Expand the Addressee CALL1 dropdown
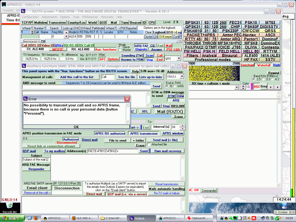Screen dimensions: 296x222 (x=182, y=77)
